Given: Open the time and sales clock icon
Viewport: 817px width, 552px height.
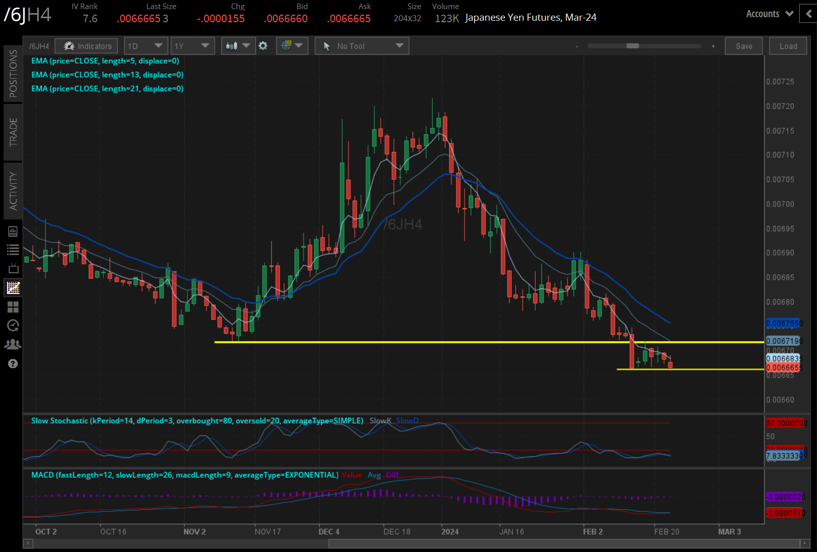Looking at the screenshot, I should [13, 325].
